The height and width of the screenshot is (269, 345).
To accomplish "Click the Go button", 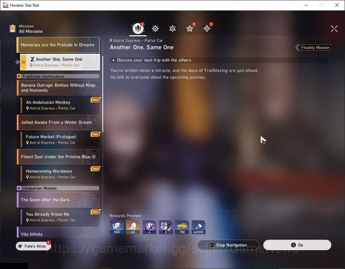I will [x=297, y=245].
